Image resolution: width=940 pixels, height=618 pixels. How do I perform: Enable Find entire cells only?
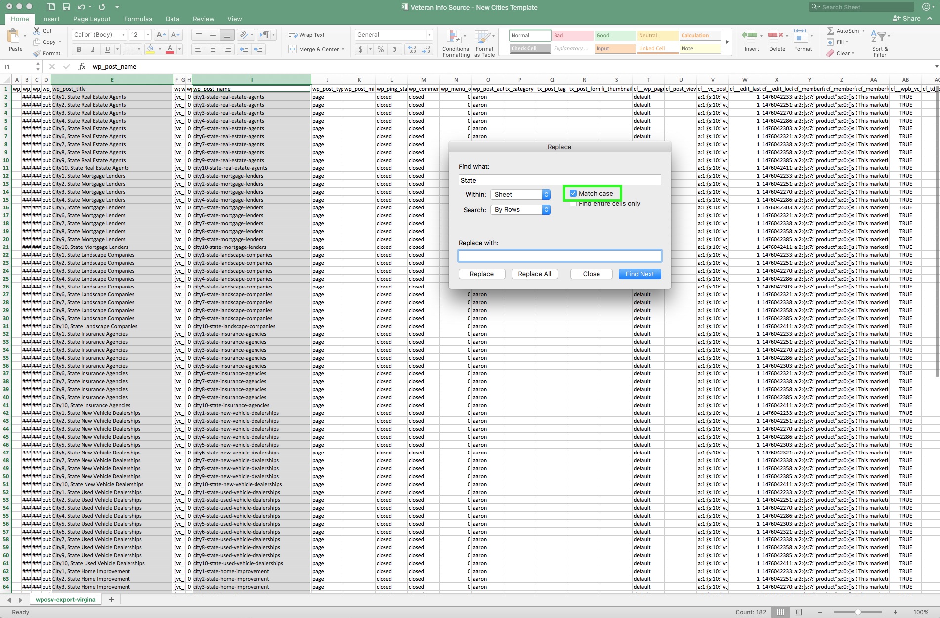573,204
